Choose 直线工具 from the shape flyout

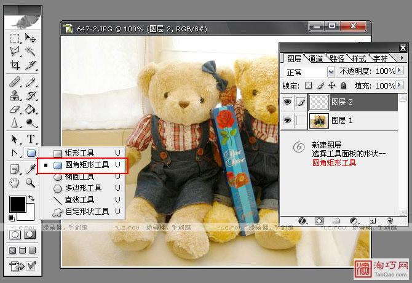82,200
